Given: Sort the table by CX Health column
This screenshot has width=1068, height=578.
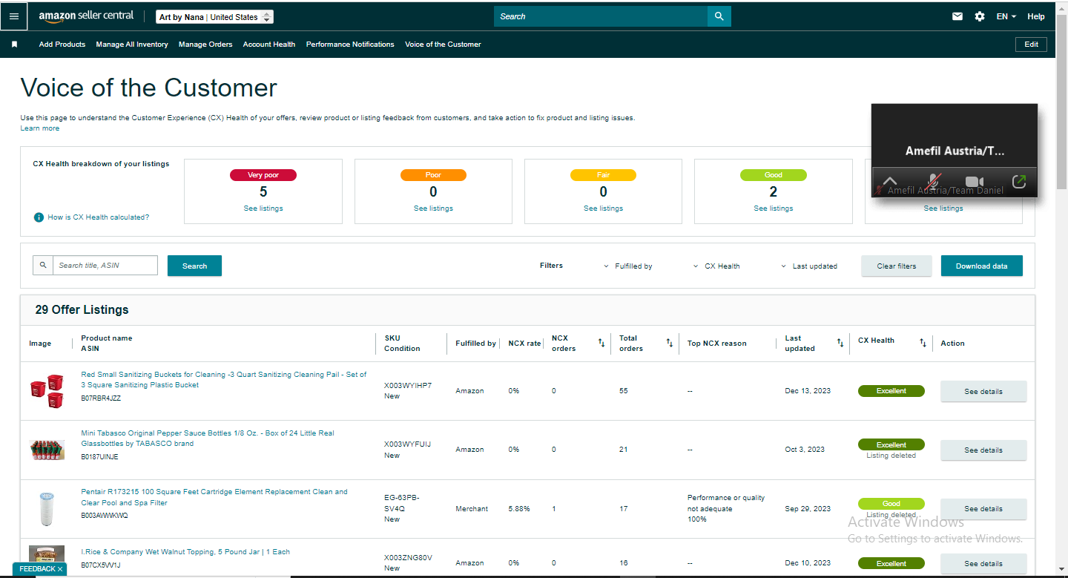Looking at the screenshot, I should point(923,343).
